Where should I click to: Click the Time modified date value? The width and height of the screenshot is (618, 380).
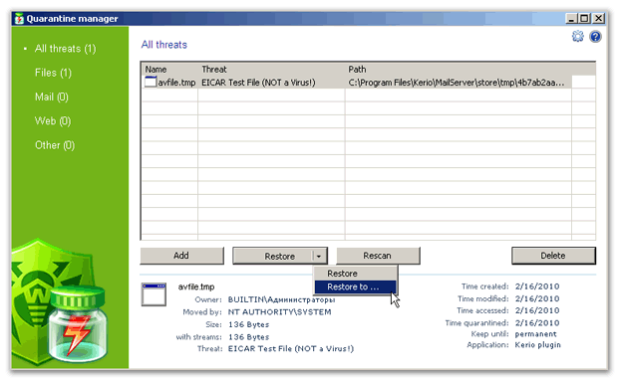537,298
